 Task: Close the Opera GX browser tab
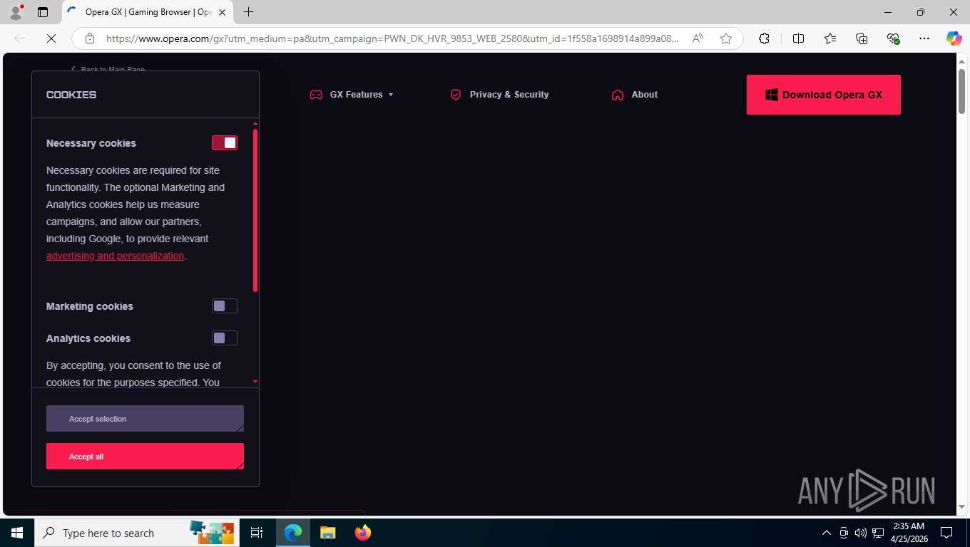point(222,12)
